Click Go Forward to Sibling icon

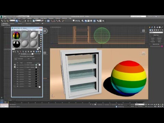40,52
